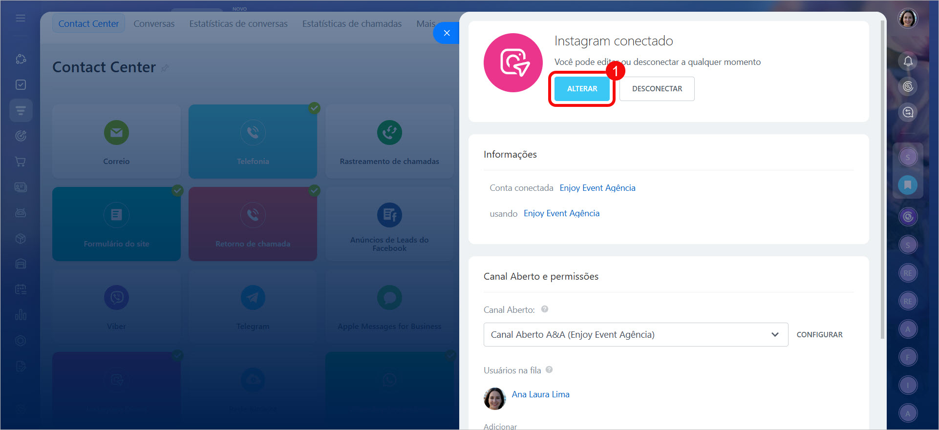Open the Retorno de chamada tile

click(253, 224)
